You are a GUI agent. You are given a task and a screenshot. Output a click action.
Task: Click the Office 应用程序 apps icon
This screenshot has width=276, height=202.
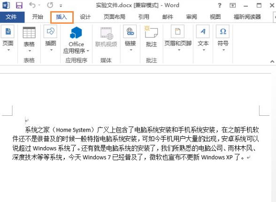click(x=76, y=33)
